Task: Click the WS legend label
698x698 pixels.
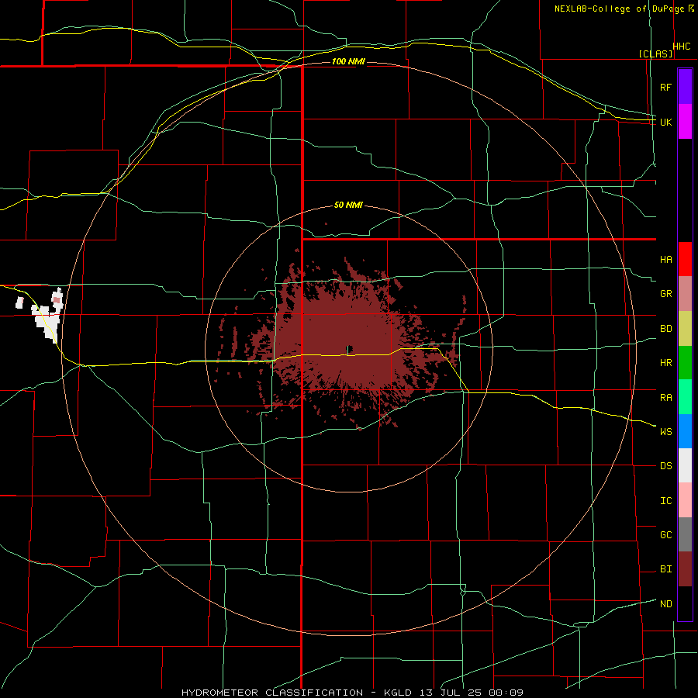Action: coord(665,431)
